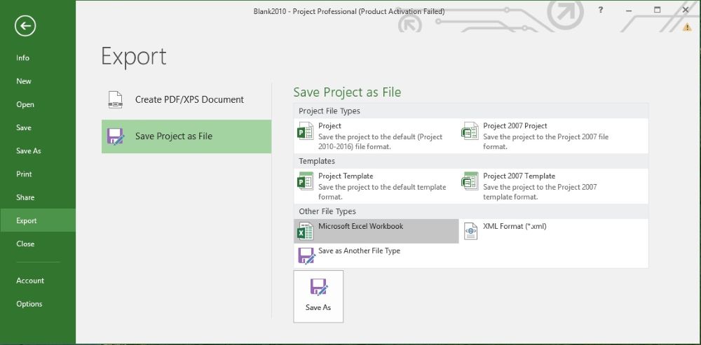Open Options from the sidebar

click(x=29, y=304)
